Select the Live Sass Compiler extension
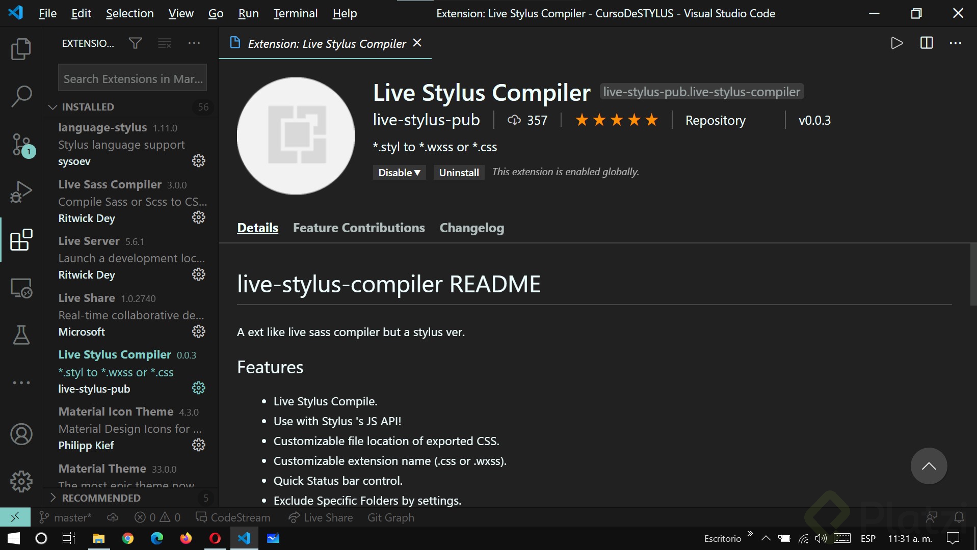 click(131, 202)
